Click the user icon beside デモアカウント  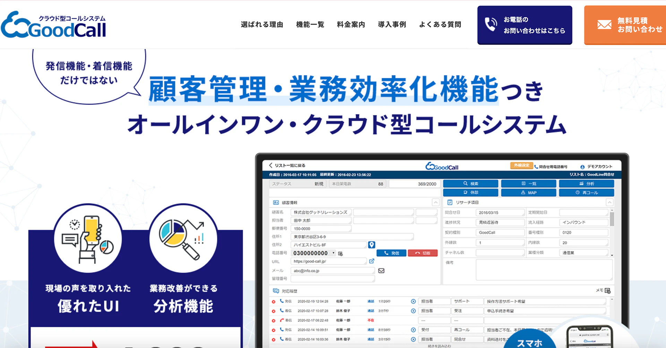coord(582,167)
